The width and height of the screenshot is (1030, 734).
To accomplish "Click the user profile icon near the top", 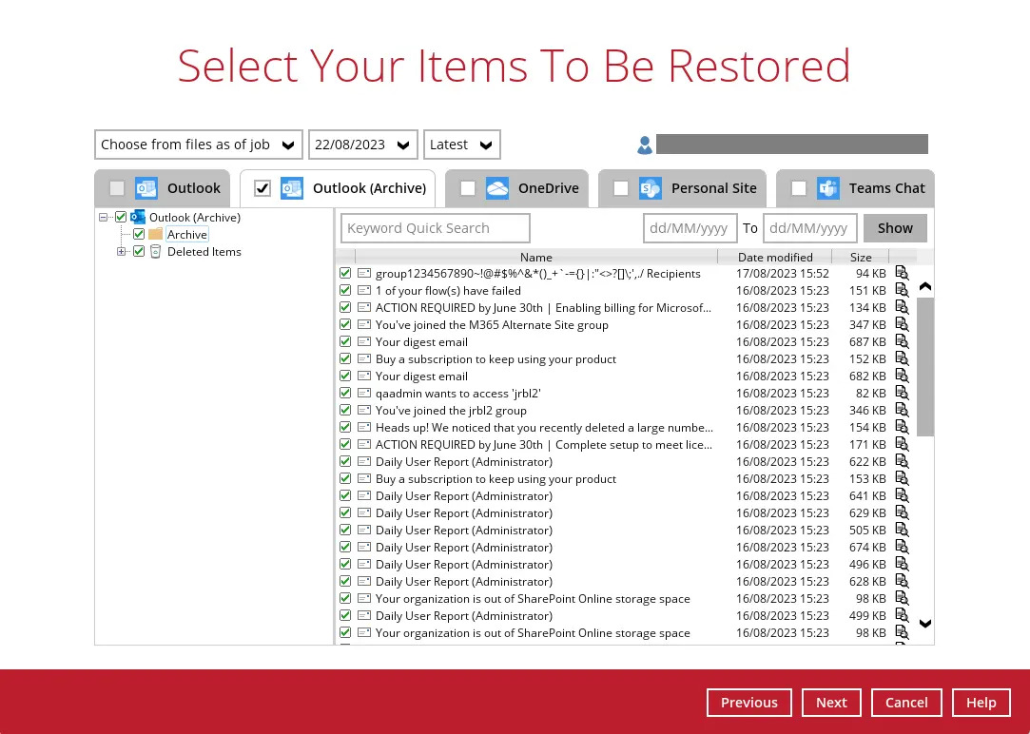I will 645,144.
